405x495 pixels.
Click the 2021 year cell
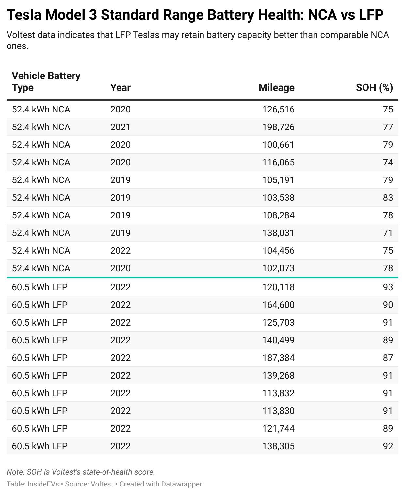(x=120, y=127)
